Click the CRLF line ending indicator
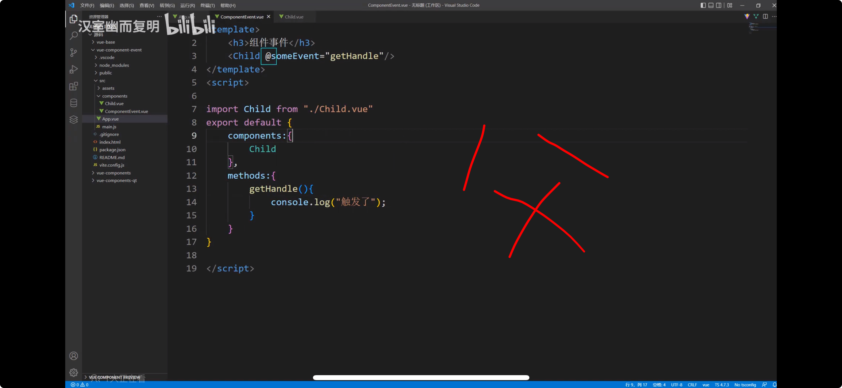Viewport: 842px width, 388px height. (x=692, y=385)
